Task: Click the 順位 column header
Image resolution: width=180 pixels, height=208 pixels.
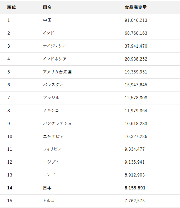Action: click(x=12, y=7)
